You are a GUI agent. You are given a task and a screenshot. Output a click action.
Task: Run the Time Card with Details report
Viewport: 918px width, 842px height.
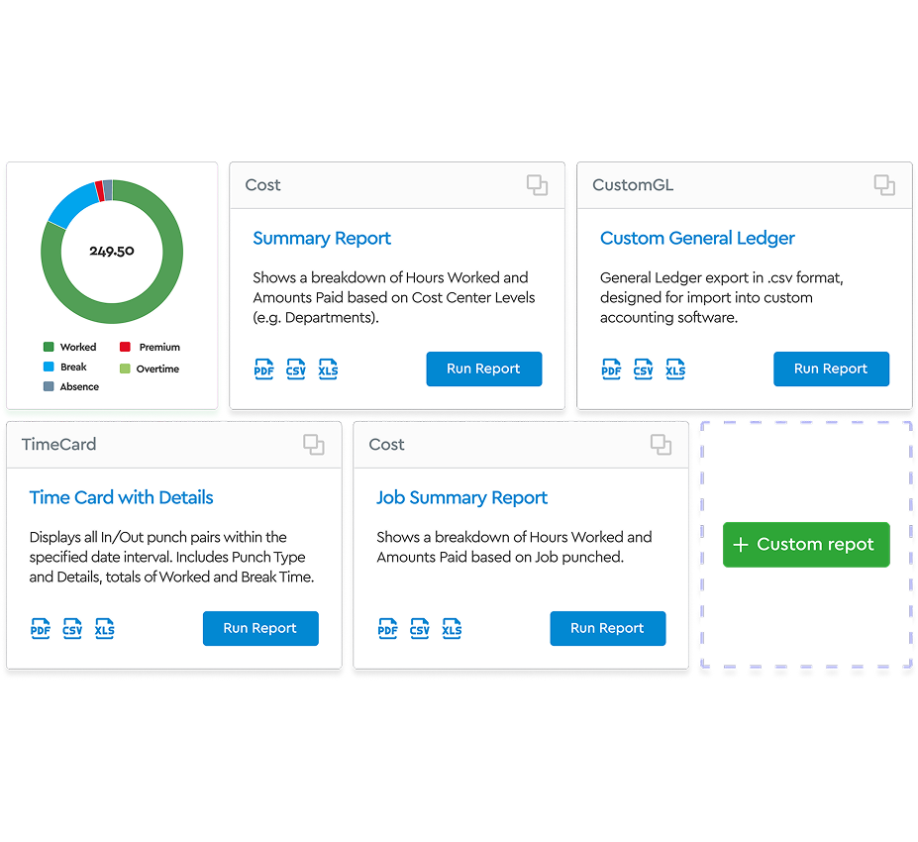pyautogui.click(x=260, y=628)
